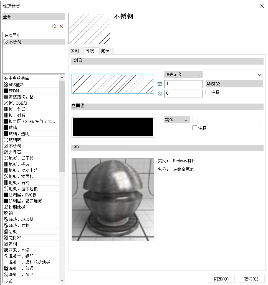Open the empty dropdown above ANSI32
268x285 pixels.
[x=234, y=75]
